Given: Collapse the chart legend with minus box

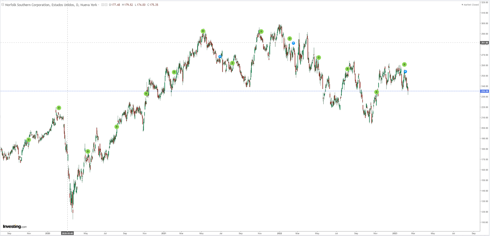Looking at the screenshot, I should click(3, 5).
